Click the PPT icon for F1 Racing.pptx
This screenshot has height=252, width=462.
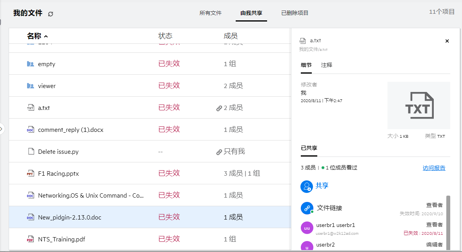click(x=31, y=173)
